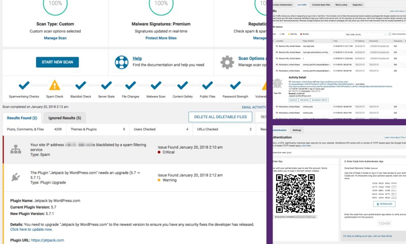Open the Comment Spam Filter tab
The width and height of the screenshot is (406, 244).
(x=321, y=5)
